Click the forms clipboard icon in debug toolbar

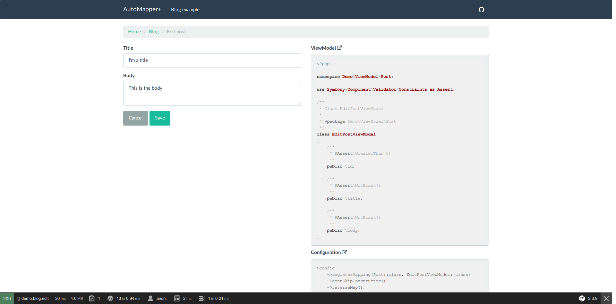[x=92, y=298]
